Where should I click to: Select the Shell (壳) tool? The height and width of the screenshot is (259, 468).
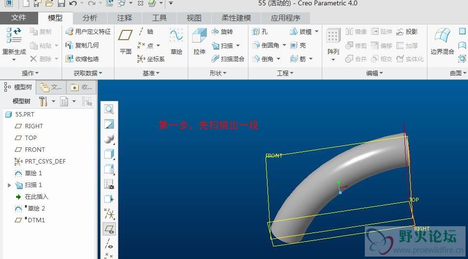[x=298, y=46]
